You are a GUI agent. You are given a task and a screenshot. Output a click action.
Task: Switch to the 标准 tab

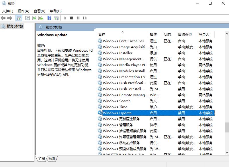click(52, 158)
